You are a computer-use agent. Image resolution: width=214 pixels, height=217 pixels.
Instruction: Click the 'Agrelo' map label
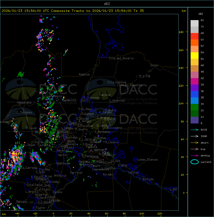tap(63, 155)
